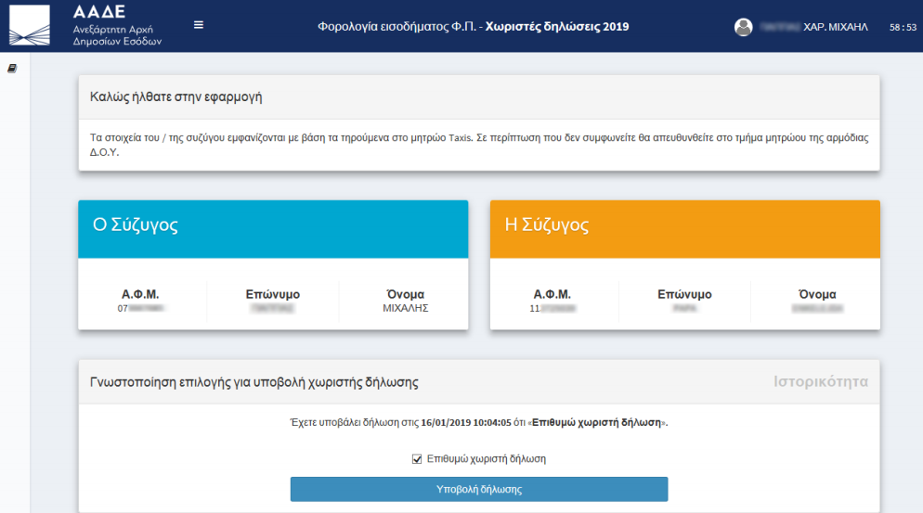
Task: Click the Γνωστοποίηση επιλογής heading
Action: click(x=253, y=382)
